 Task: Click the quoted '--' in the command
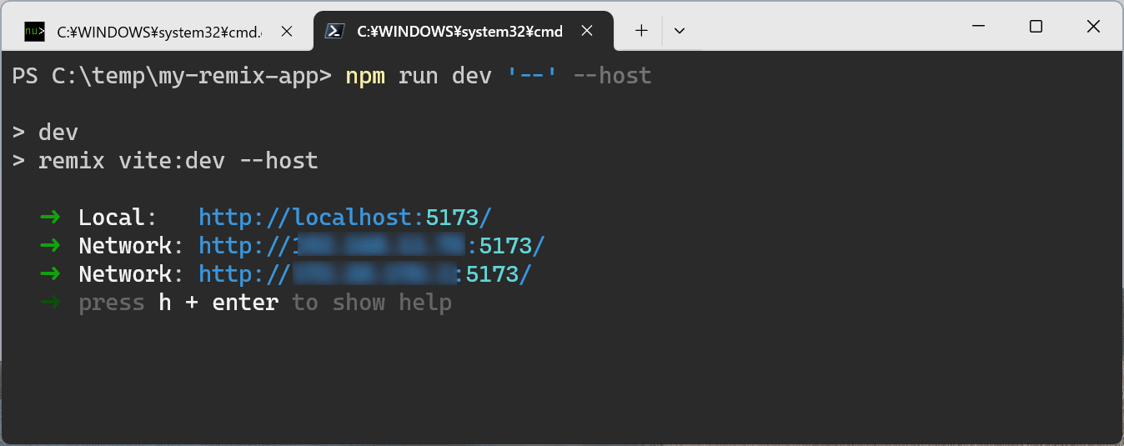(x=532, y=76)
